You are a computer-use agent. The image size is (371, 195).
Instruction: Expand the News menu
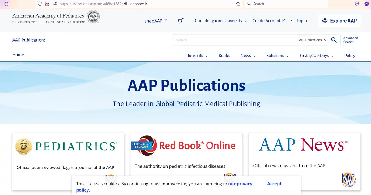[x=248, y=56]
